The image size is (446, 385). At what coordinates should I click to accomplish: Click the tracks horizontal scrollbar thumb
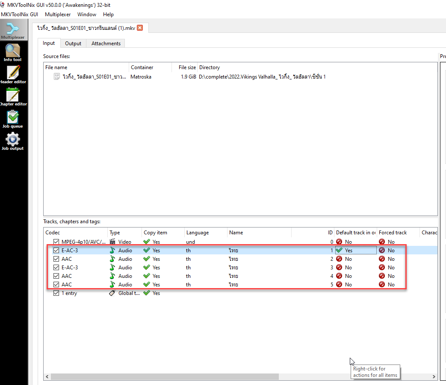[165, 376]
